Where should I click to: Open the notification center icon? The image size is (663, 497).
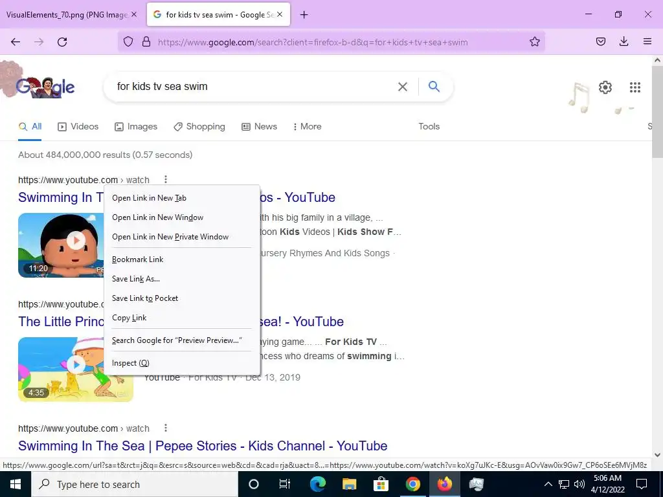coord(642,484)
